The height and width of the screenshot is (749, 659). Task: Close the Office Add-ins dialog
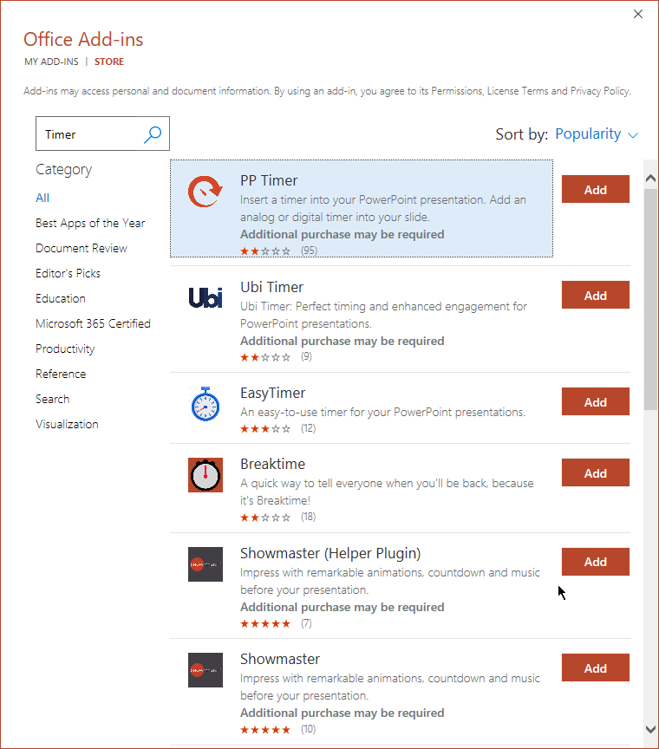tap(638, 14)
